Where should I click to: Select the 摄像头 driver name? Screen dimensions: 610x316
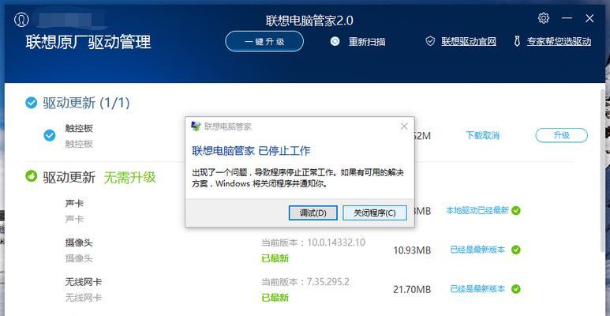tap(79, 243)
